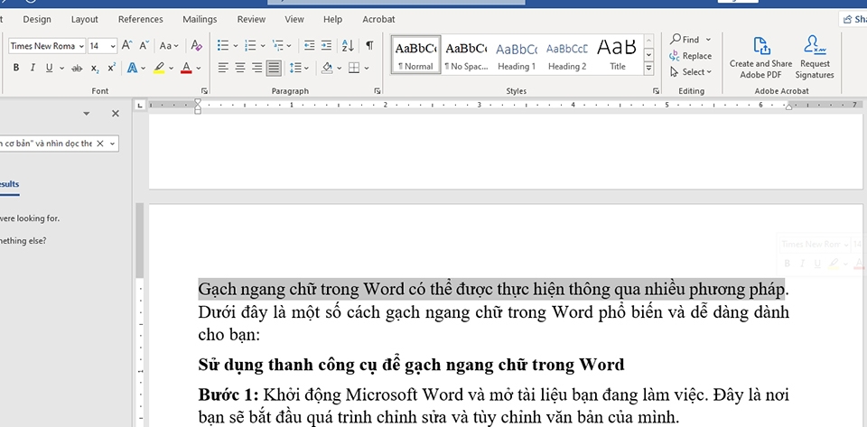
Task: Turn off Justify alignment
Action: point(274,68)
